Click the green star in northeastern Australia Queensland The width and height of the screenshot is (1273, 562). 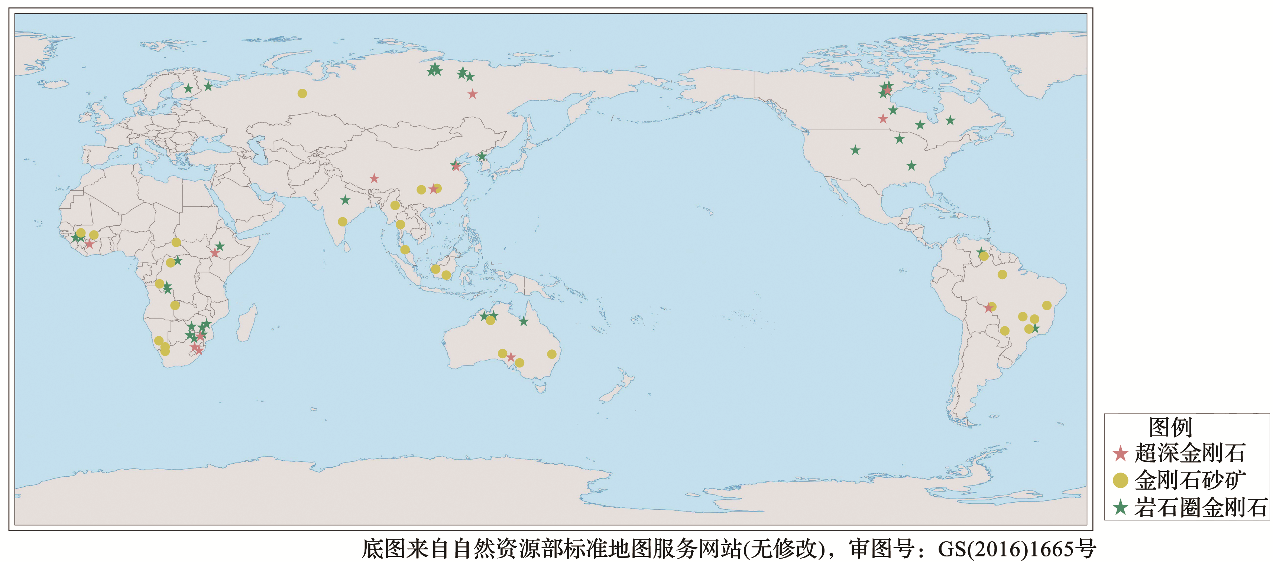[x=523, y=321]
